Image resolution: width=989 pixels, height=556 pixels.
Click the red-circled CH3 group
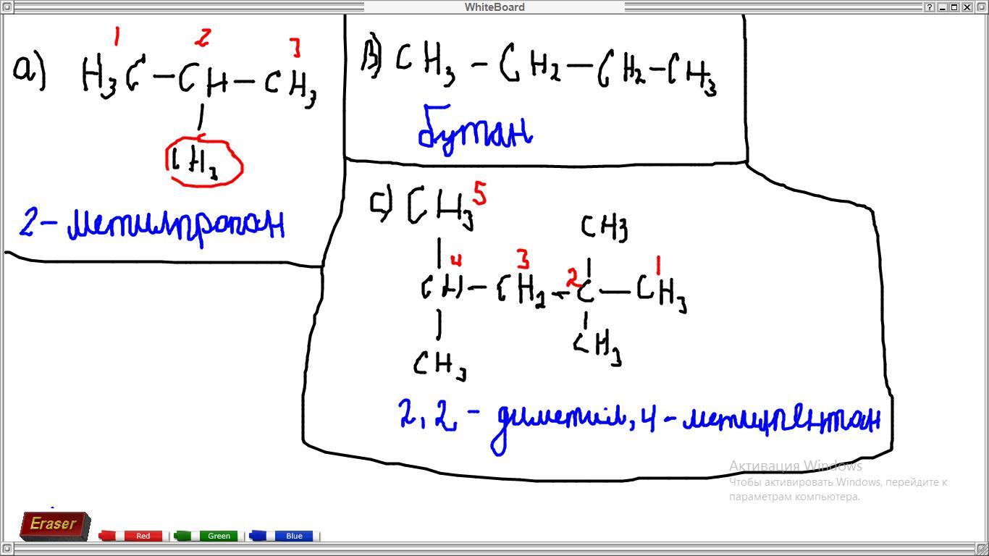pyautogui.click(x=203, y=164)
